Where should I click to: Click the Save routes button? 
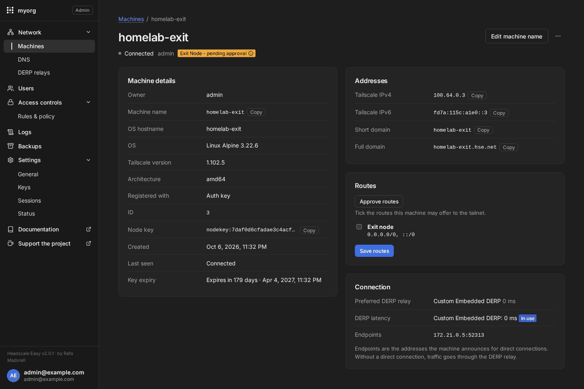374,251
